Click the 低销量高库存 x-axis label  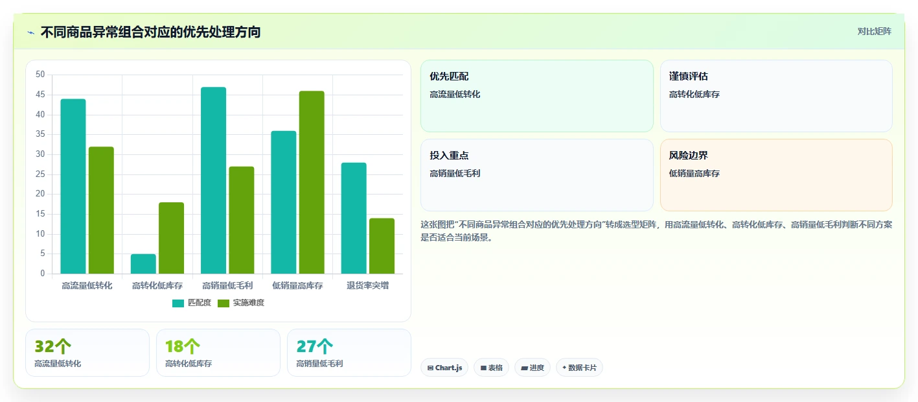pos(297,285)
